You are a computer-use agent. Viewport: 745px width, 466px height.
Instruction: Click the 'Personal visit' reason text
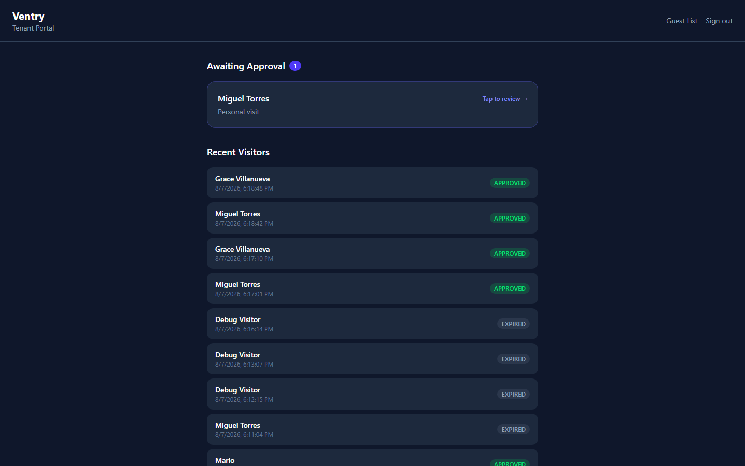pos(239,112)
